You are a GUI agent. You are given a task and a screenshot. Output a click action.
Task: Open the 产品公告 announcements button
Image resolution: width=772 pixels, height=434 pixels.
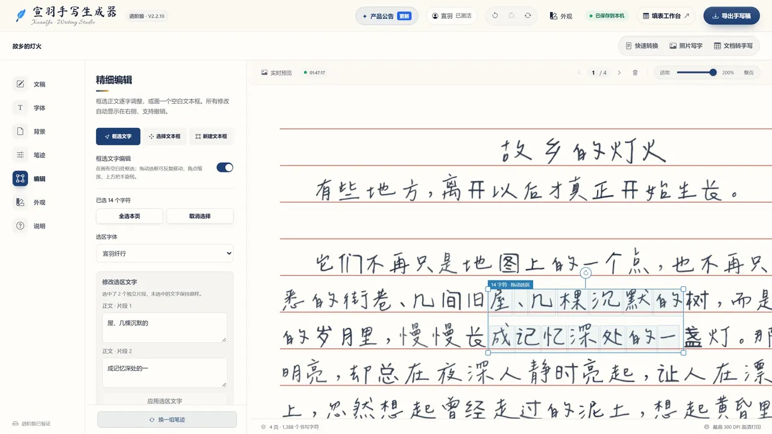coord(388,16)
